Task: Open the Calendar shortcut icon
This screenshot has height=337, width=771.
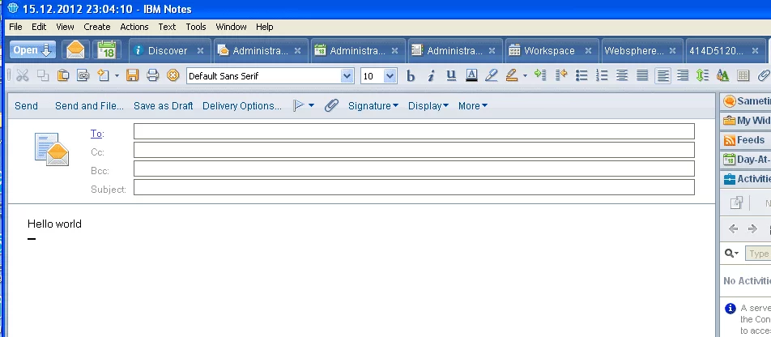Action: click(x=106, y=50)
